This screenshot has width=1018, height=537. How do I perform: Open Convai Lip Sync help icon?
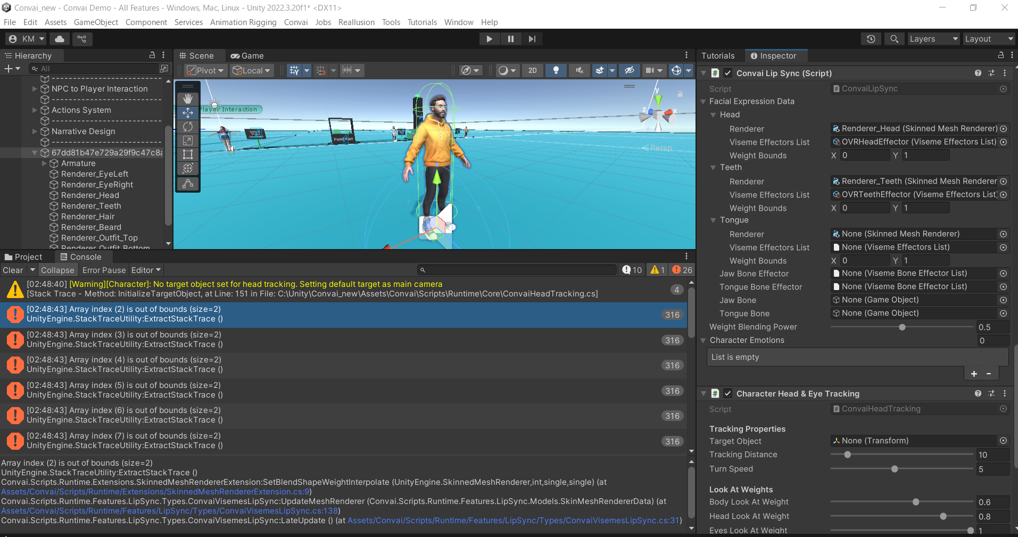pyautogui.click(x=978, y=73)
